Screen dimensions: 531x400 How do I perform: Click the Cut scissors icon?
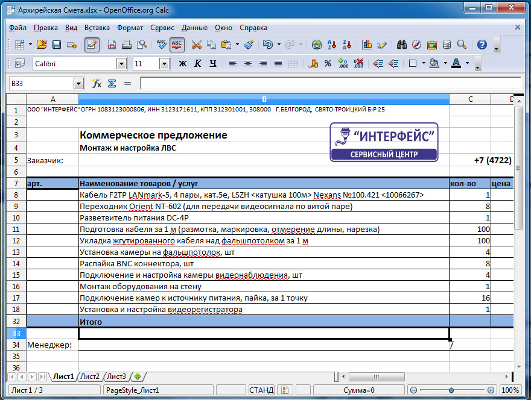coord(196,45)
